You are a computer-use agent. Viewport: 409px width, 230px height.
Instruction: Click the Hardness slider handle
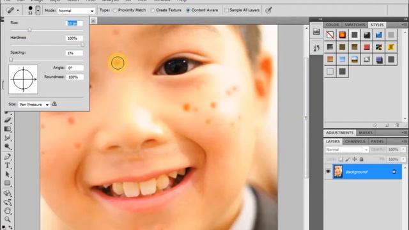click(82, 45)
